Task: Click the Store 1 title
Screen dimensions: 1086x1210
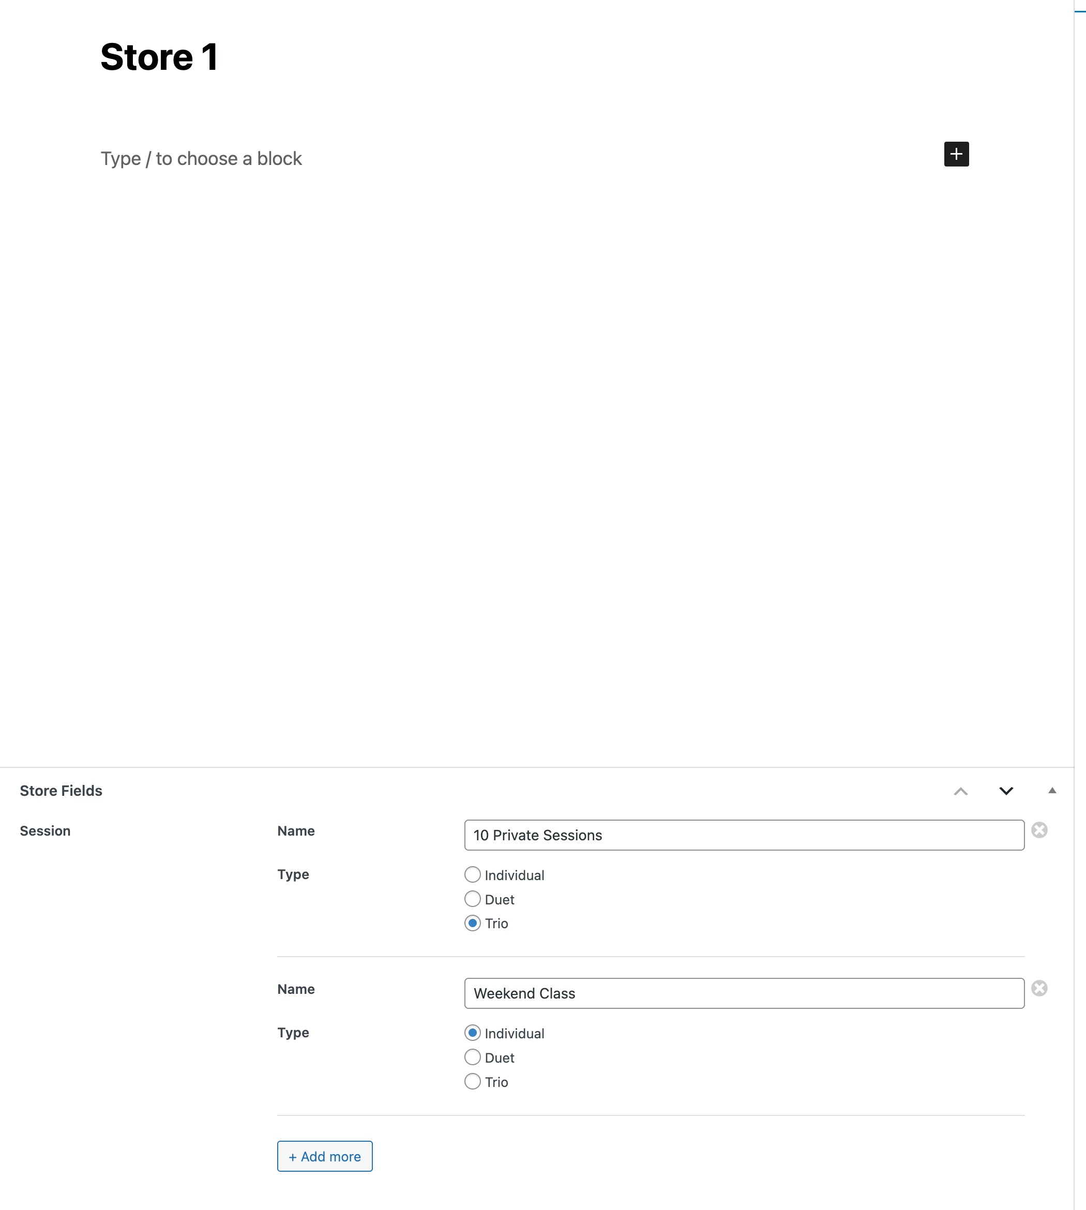Action: click(x=159, y=57)
